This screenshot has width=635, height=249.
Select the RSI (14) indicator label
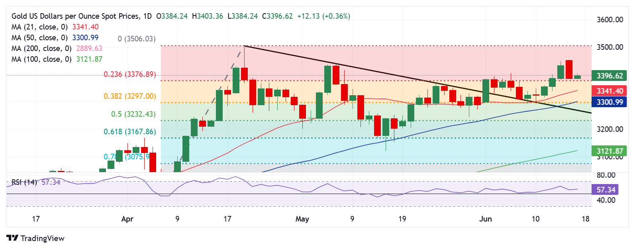coord(24,182)
